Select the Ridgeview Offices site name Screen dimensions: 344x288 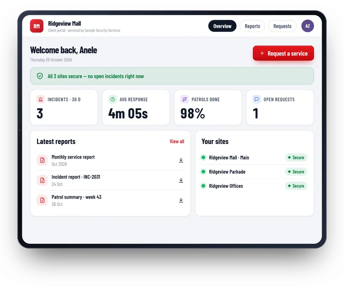226,186
